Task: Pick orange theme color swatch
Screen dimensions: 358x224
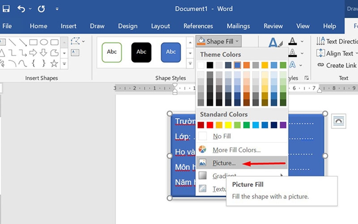Action: tap(247, 65)
